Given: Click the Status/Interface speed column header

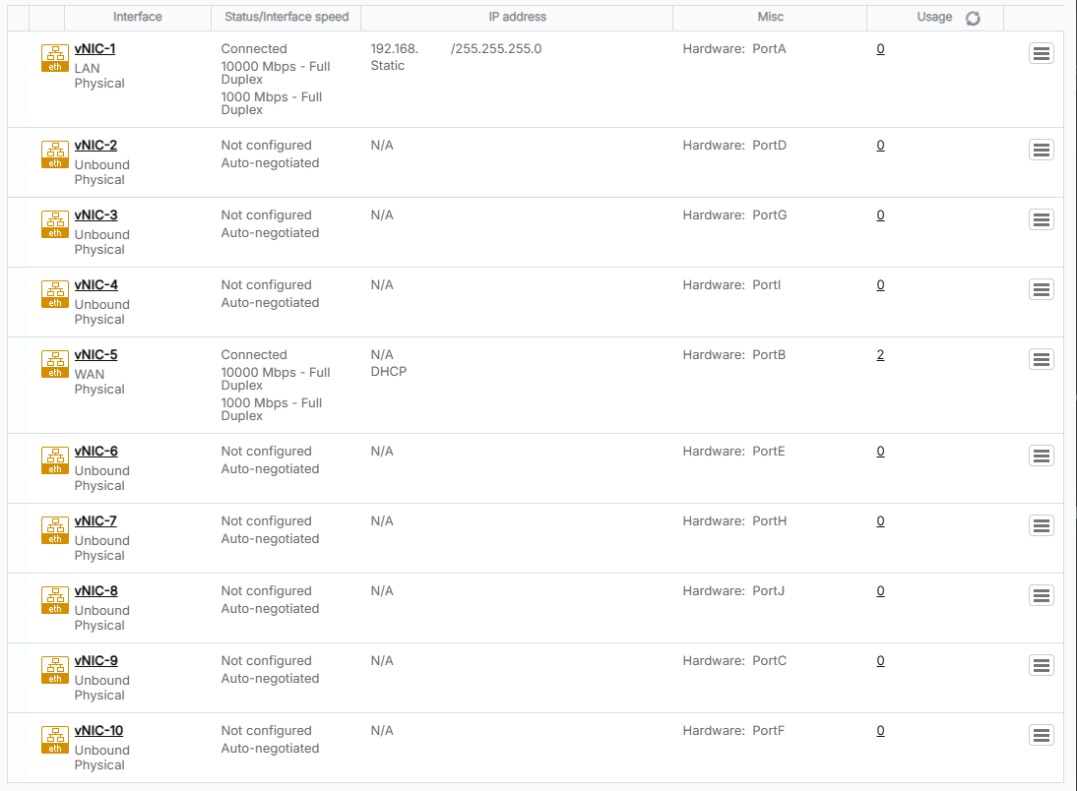Looking at the screenshot, I should (286, 17).
